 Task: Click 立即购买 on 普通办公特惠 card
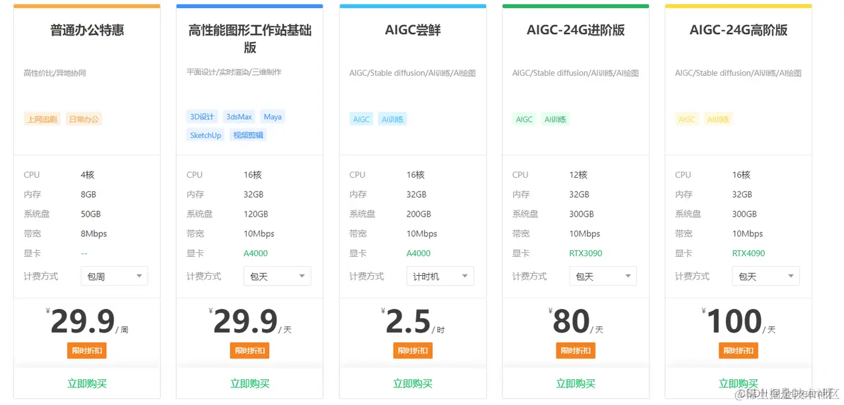[86, 382]
